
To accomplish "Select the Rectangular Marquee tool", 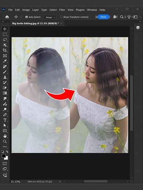I will coord(5,34).
